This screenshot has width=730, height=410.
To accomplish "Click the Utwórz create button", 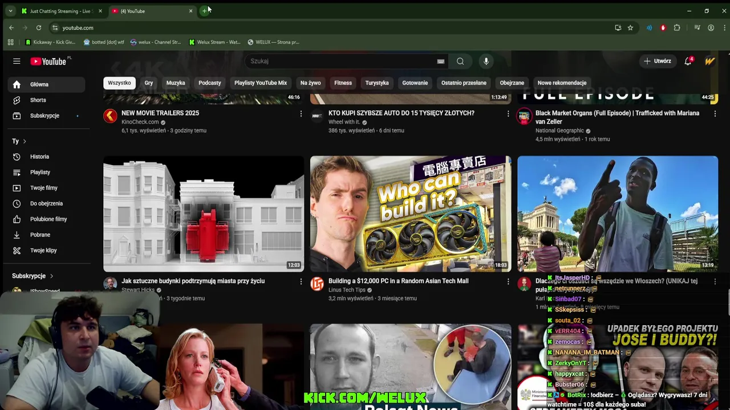I will click(x=657, y=61).
